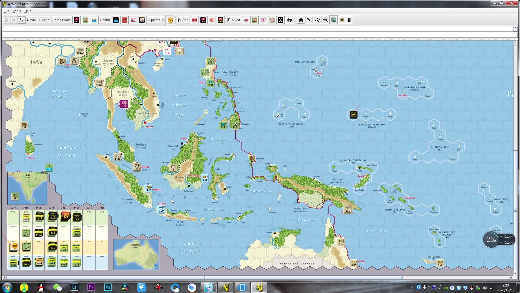Click the camera snapshot icon
This screenshot has width=520, height=293.
301,20
